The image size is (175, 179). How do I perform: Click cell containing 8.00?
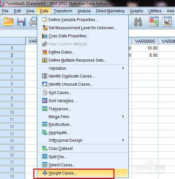(145, 55)
